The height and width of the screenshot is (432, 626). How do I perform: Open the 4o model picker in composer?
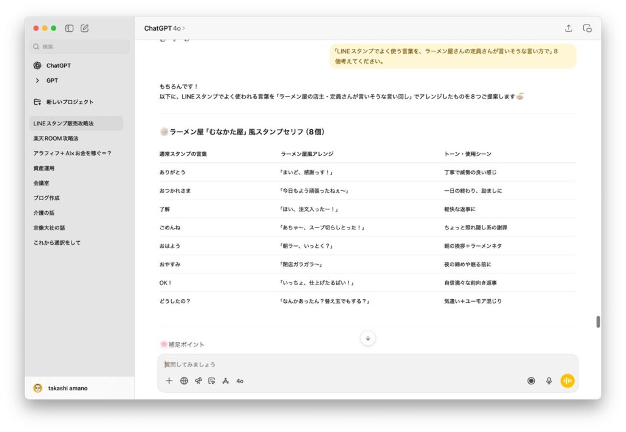pyautogui.click(x=240, y=381)
